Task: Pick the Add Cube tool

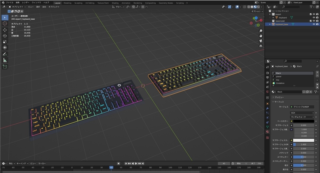Action: pos(5,67)
